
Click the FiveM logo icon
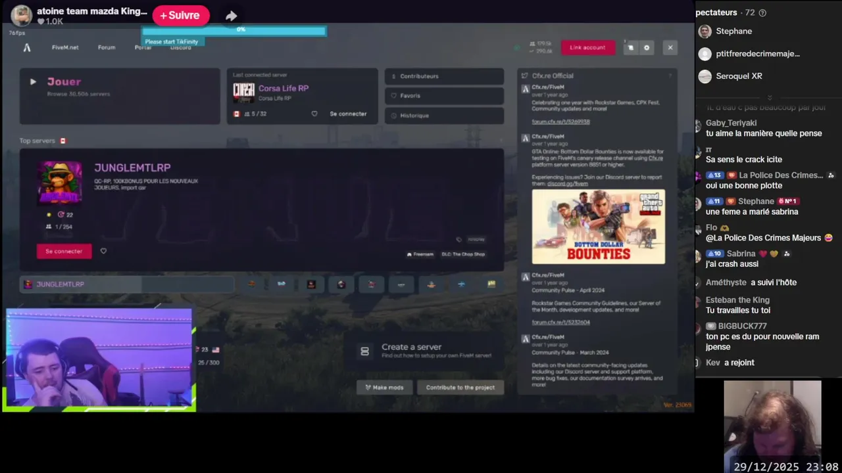[x=27, y=47]
